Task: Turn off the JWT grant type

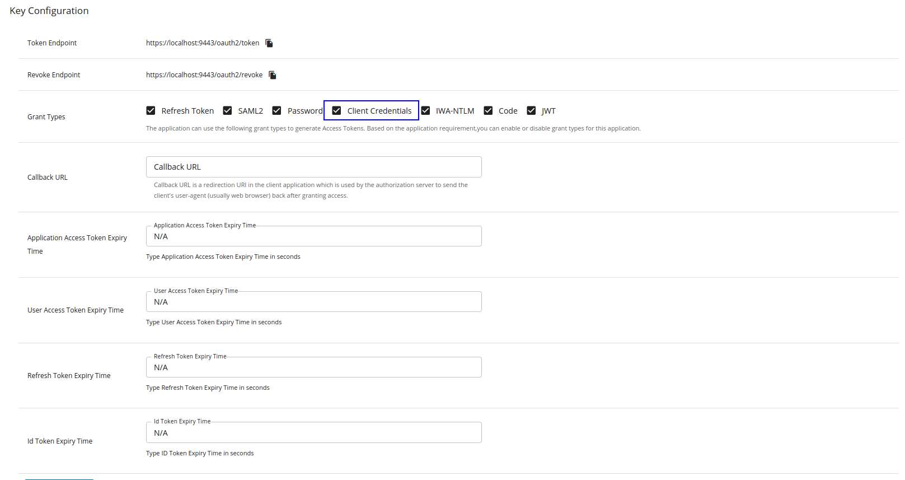Action: 531,111
